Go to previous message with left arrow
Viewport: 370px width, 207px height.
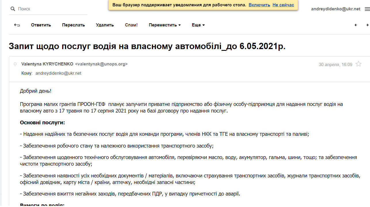(356, 25)
